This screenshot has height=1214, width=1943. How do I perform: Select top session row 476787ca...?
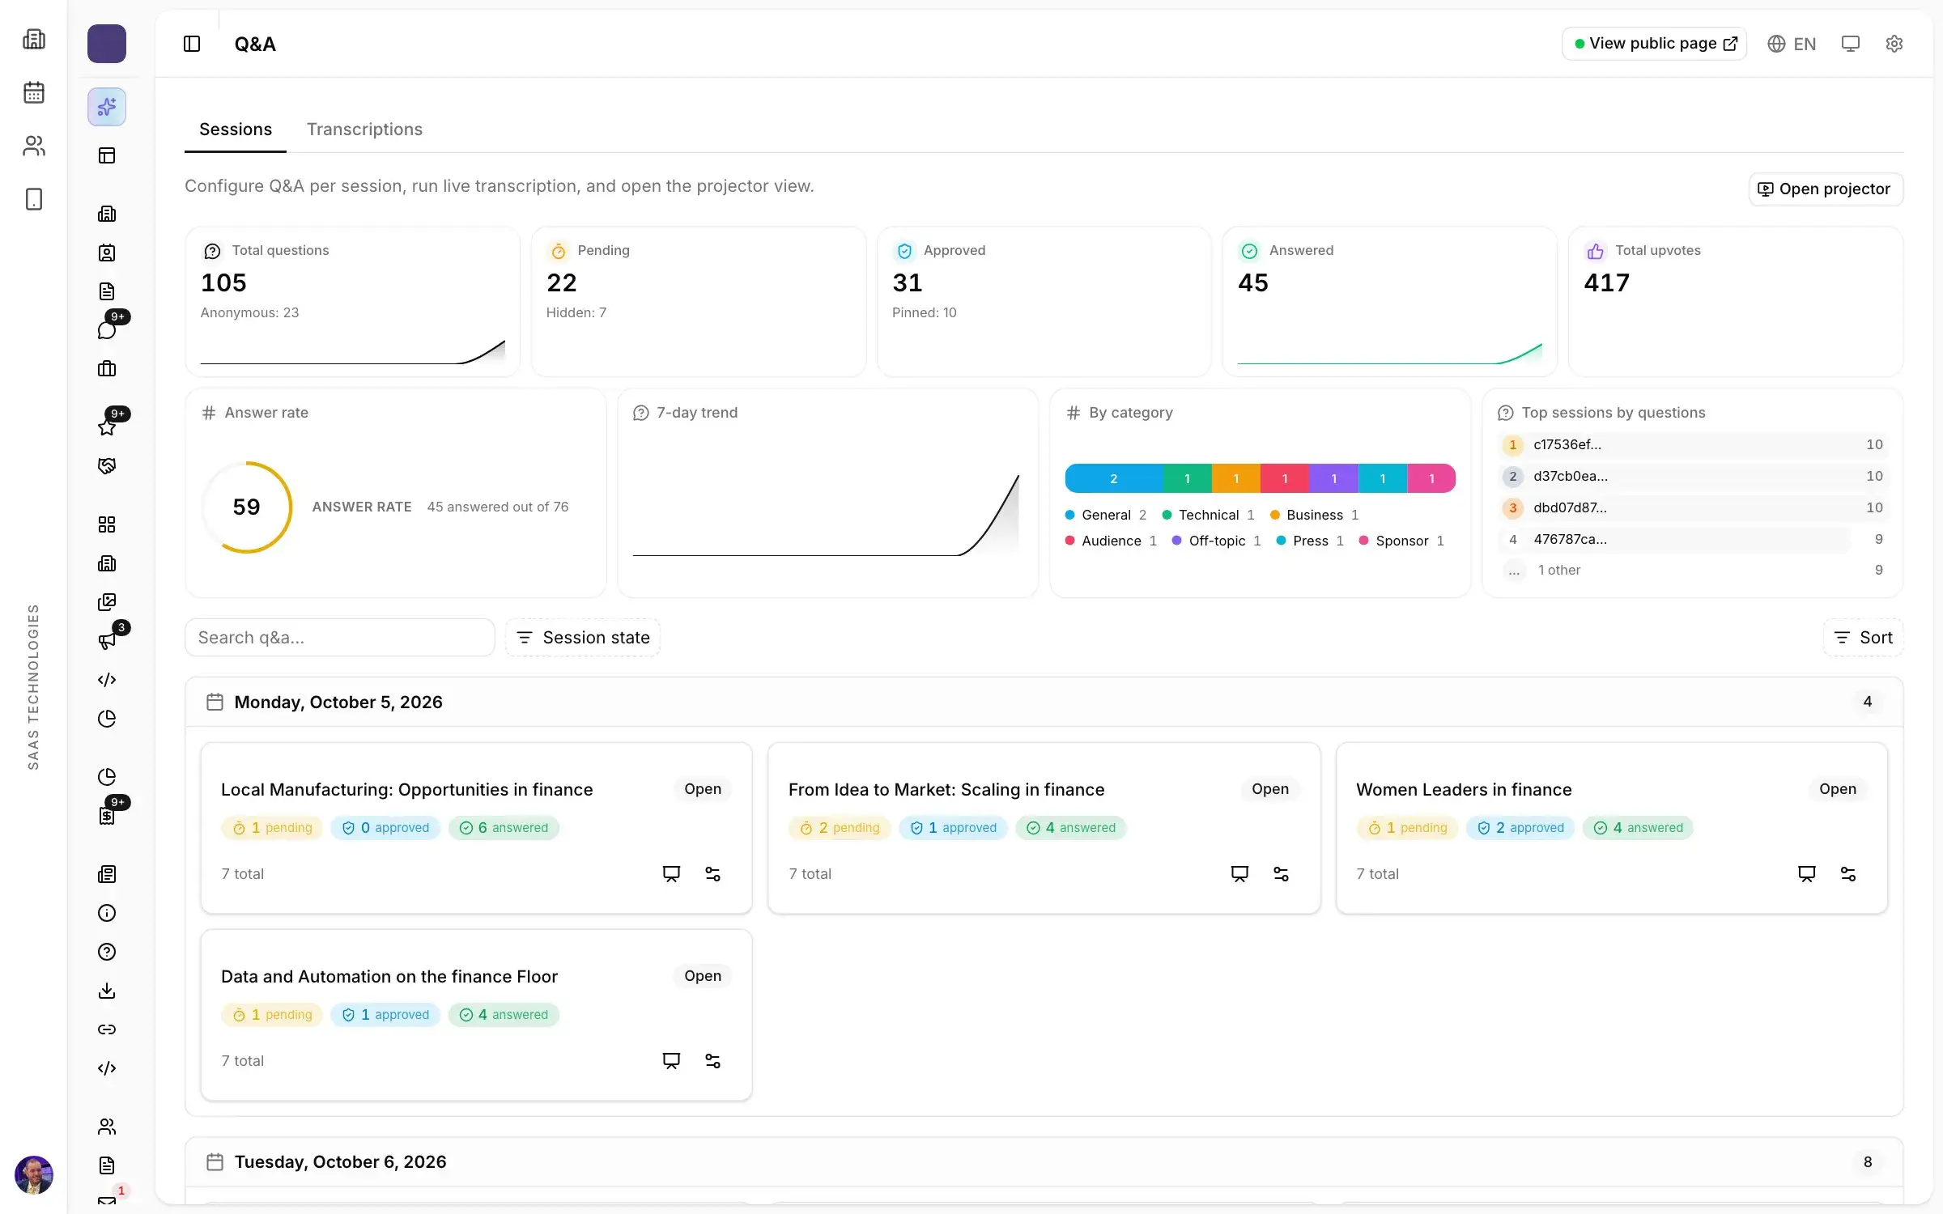click(x=1692, y=539)
